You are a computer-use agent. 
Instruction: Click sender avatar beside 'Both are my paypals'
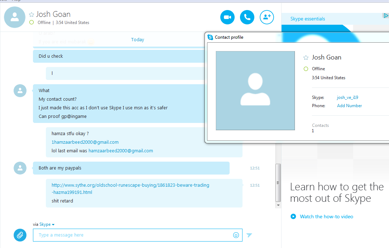click(x=20, y=168)
